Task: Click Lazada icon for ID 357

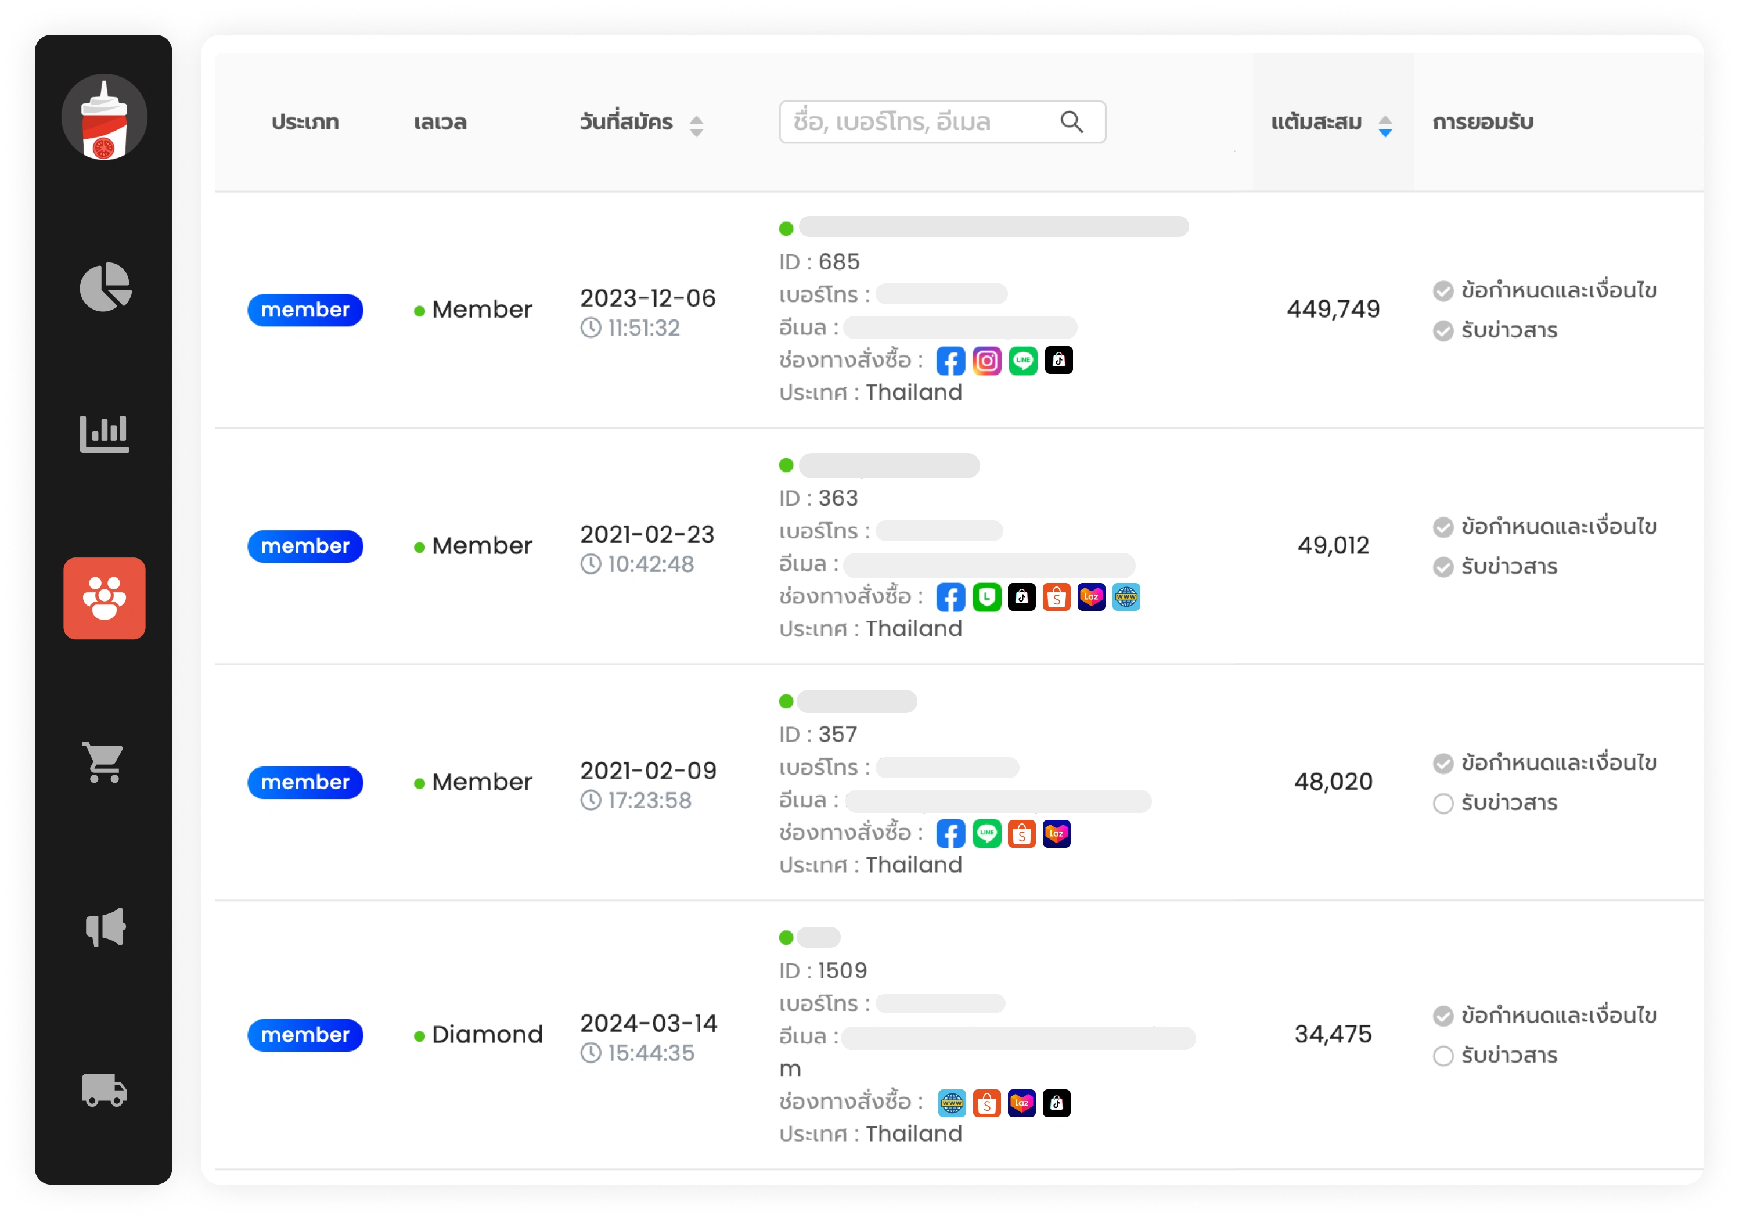Action: tap(1057, 833)
